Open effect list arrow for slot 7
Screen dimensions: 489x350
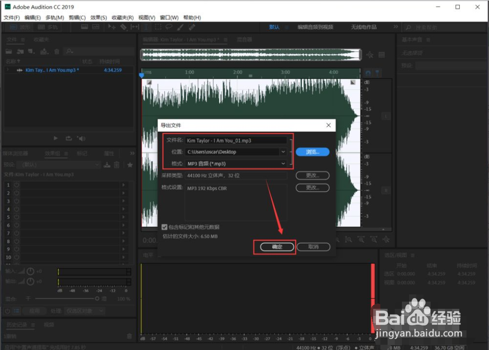(123, 233)
